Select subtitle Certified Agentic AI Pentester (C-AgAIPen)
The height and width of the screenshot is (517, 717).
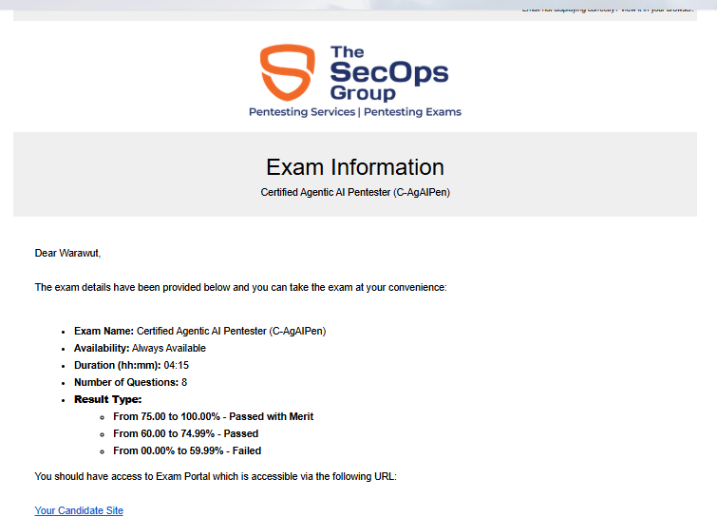tap(355, 192)
